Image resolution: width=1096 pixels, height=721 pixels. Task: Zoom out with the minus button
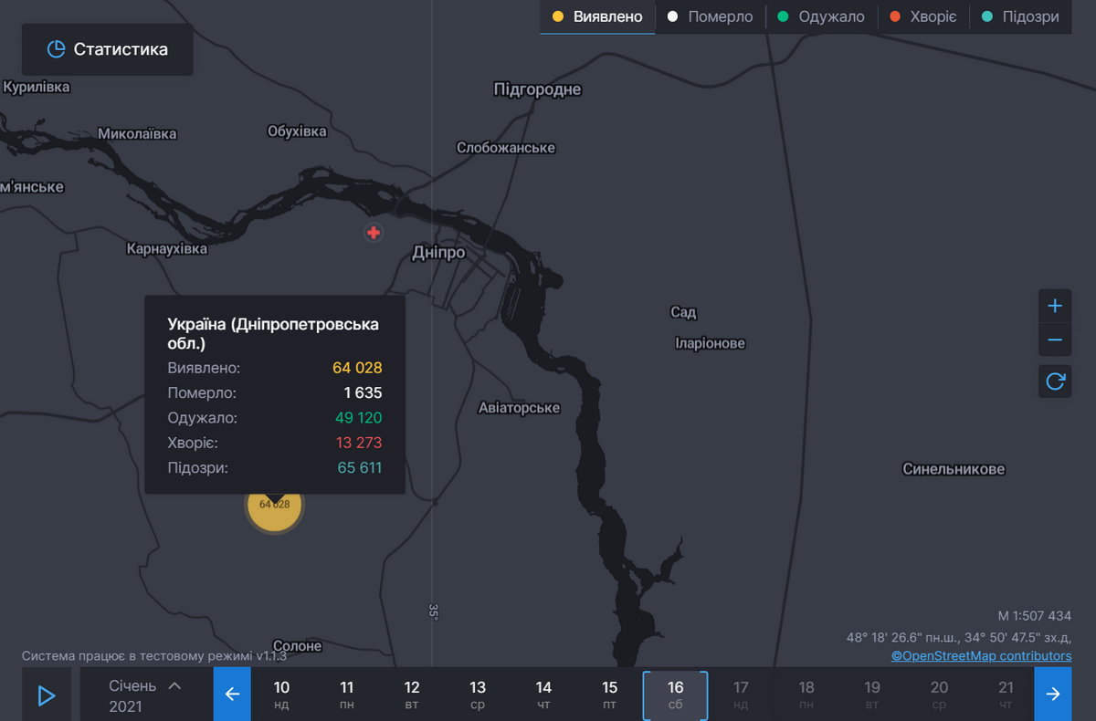pyautogui.click(x=1054, y=340)
